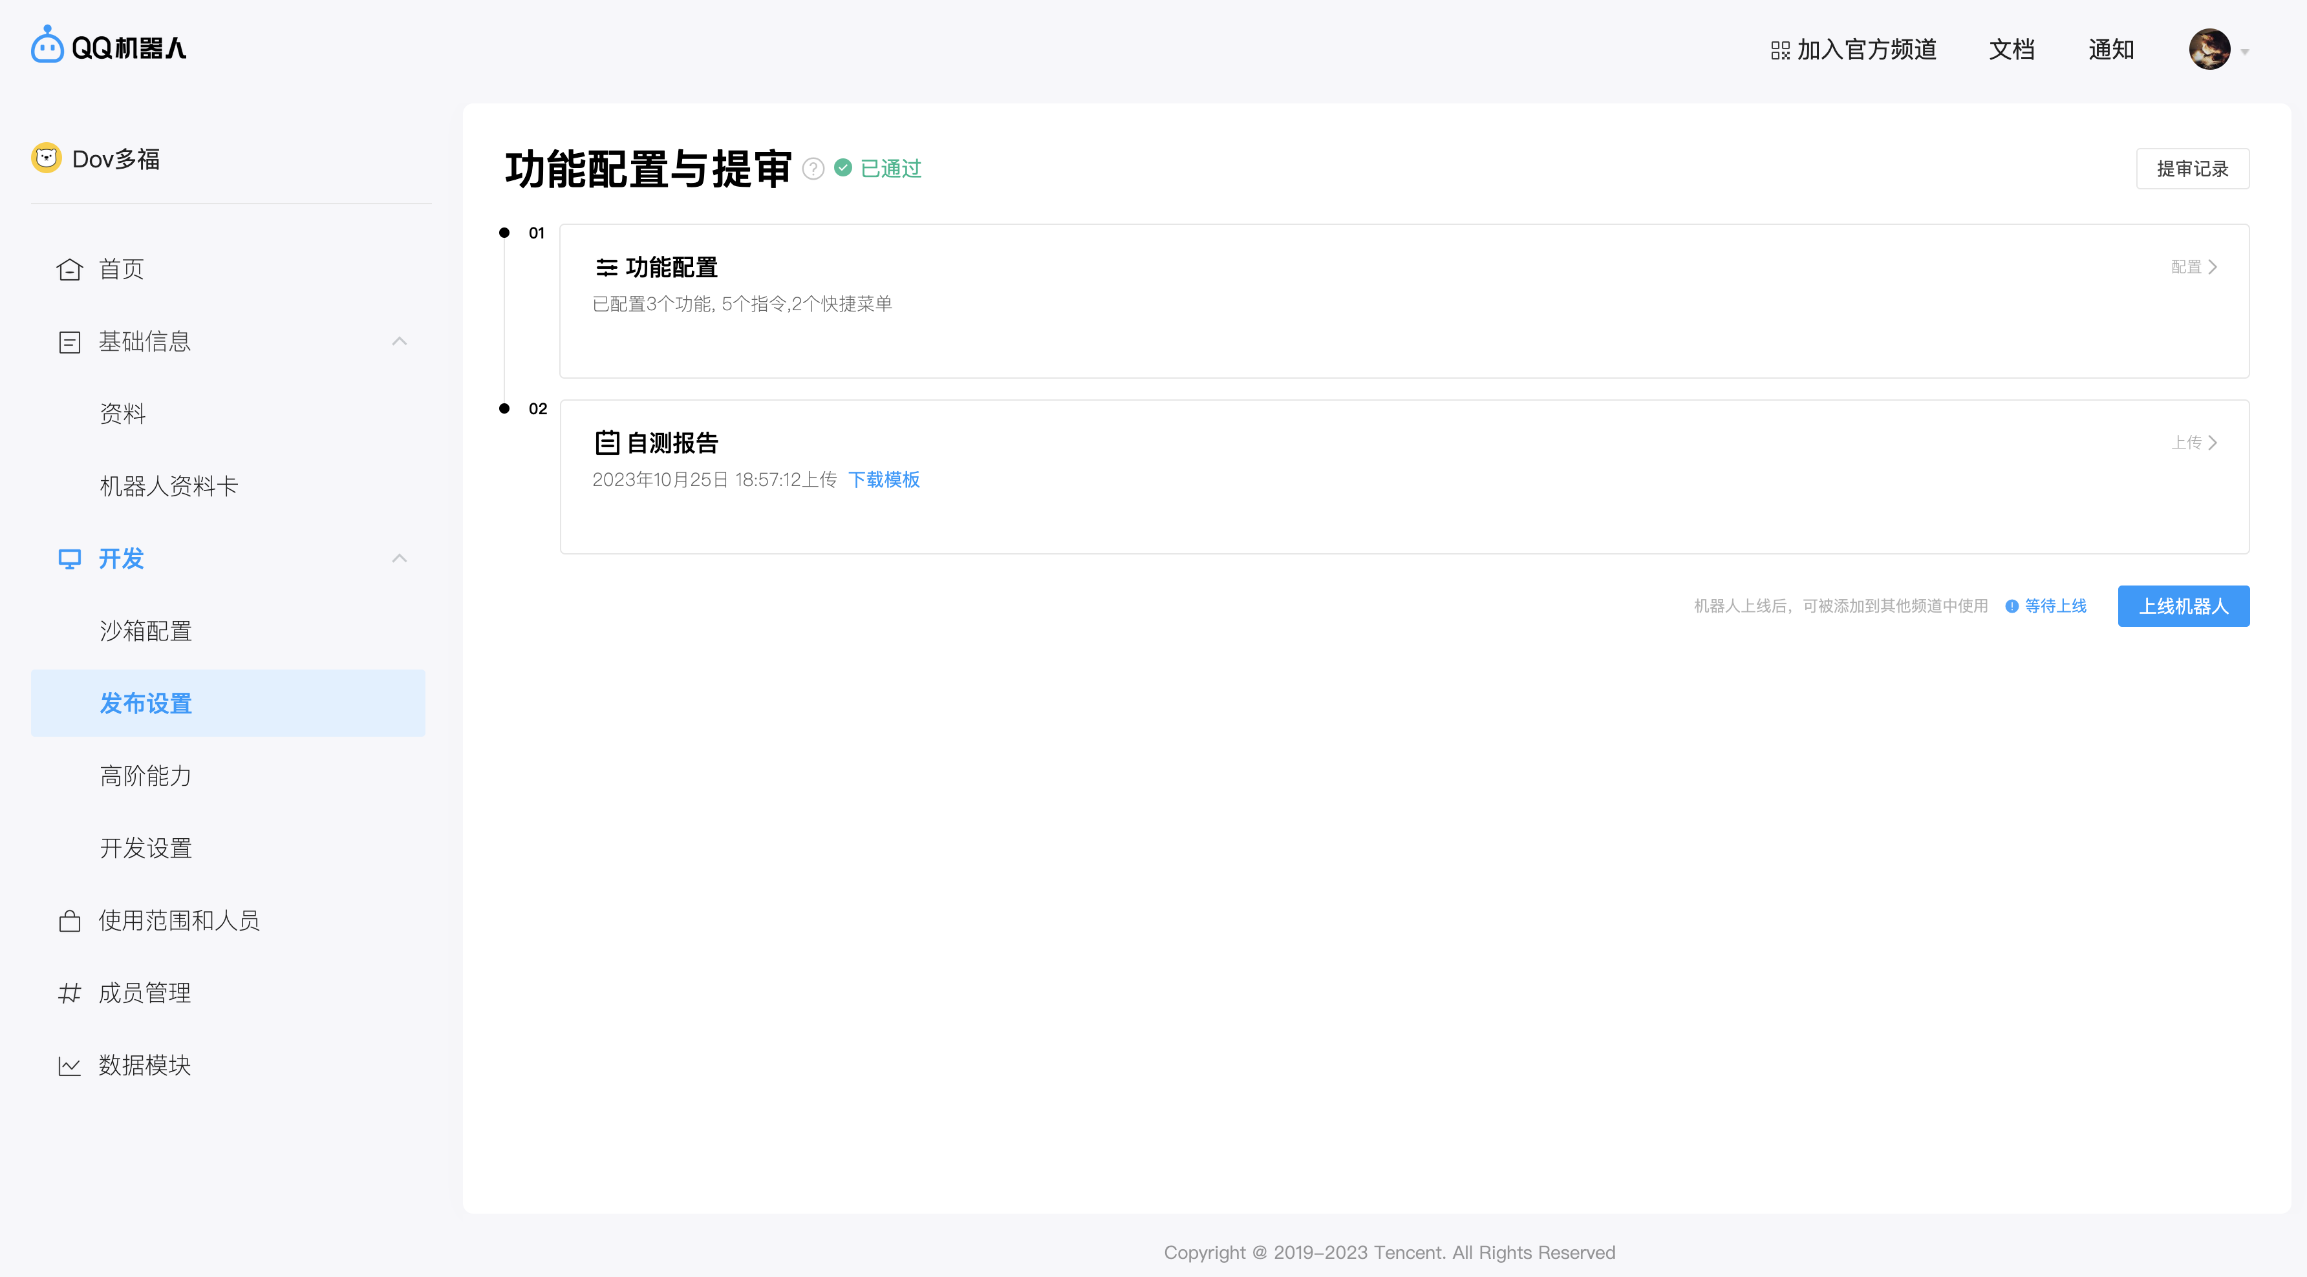Click the 首页 home icon
Viewport: 2307px width, 1277px height.
pyautogui.click(x=70, y=268)
